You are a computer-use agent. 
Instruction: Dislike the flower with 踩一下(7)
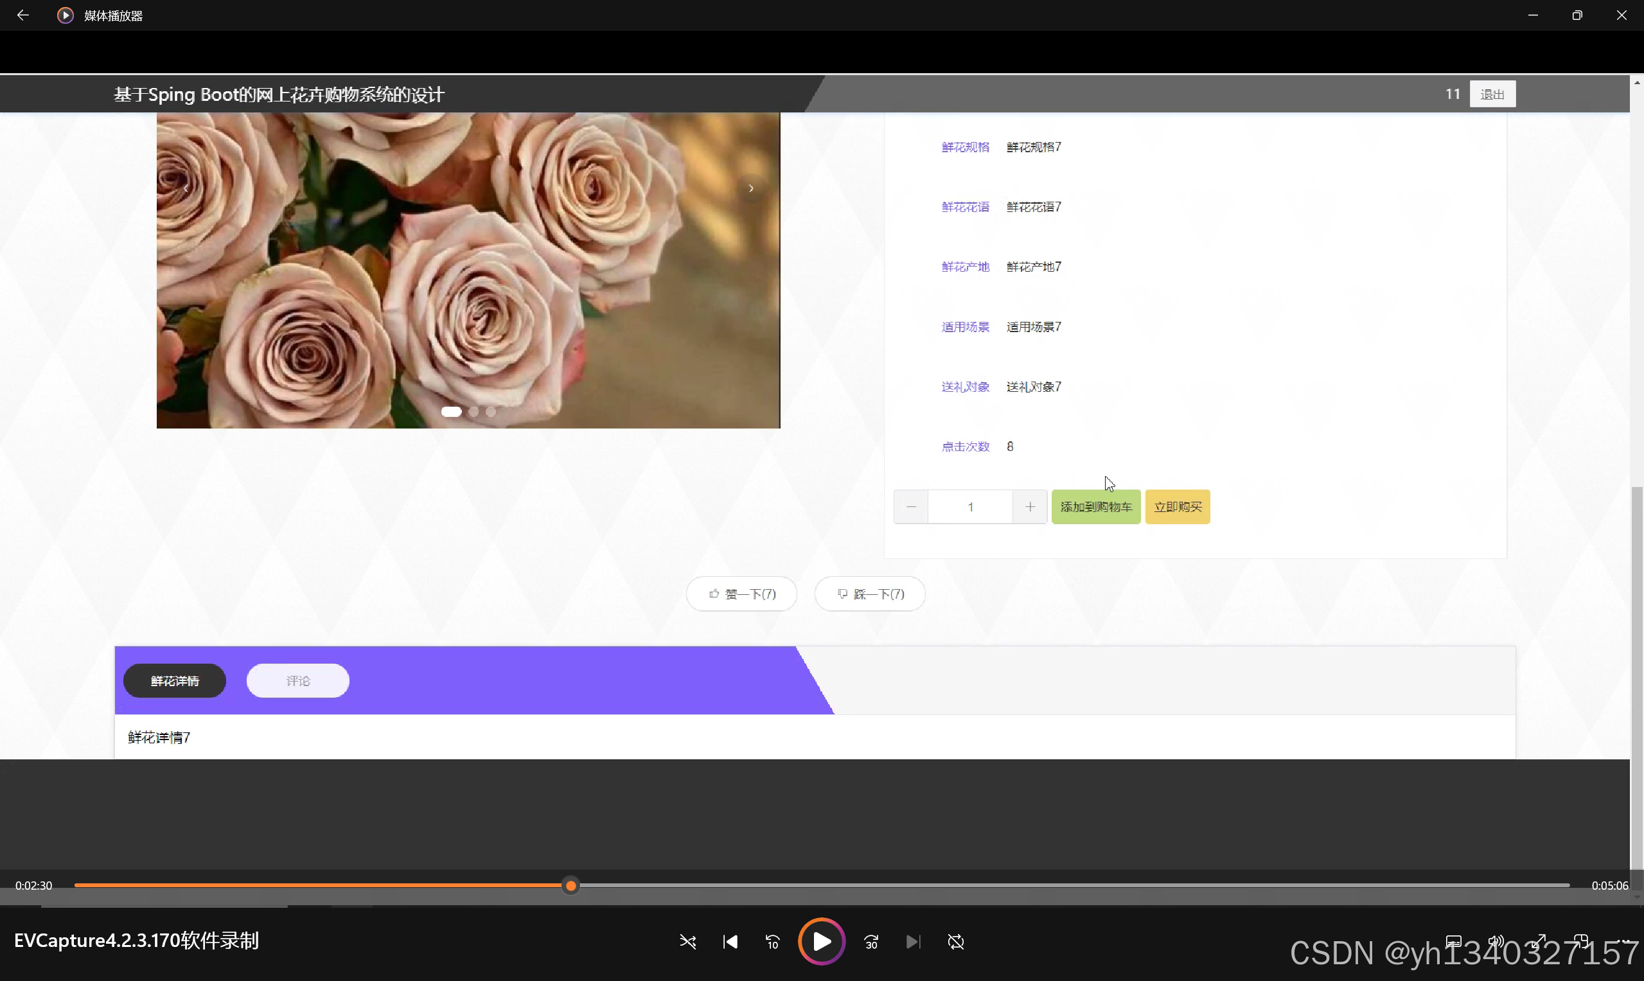(x=869, y=594)
